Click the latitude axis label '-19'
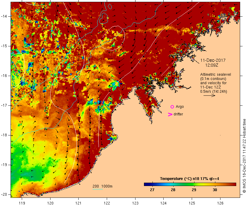 pyautogui.click(x=4, y=165)
